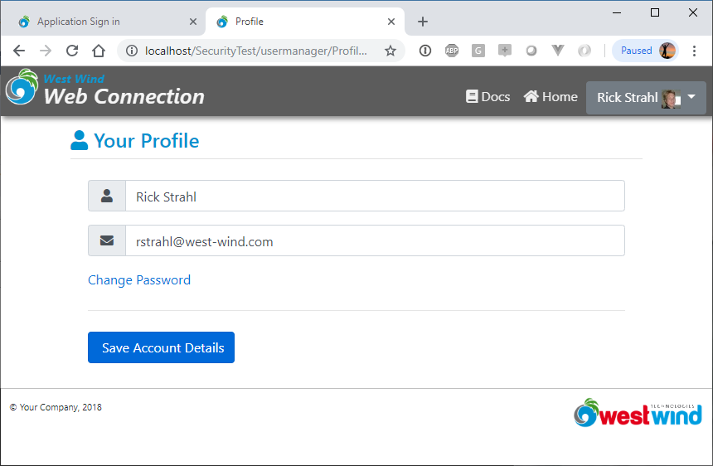Bookmark this page with the star icon
This screenshot has width=713, height=466.
coord(390,51)
